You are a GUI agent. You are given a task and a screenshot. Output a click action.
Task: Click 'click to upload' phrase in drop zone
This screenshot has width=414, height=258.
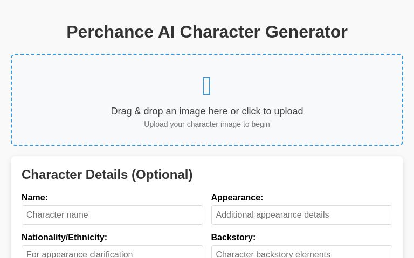(272, 111)
